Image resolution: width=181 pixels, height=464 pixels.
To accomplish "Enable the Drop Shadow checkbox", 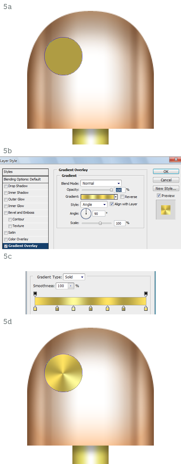I will click(6, 186).
